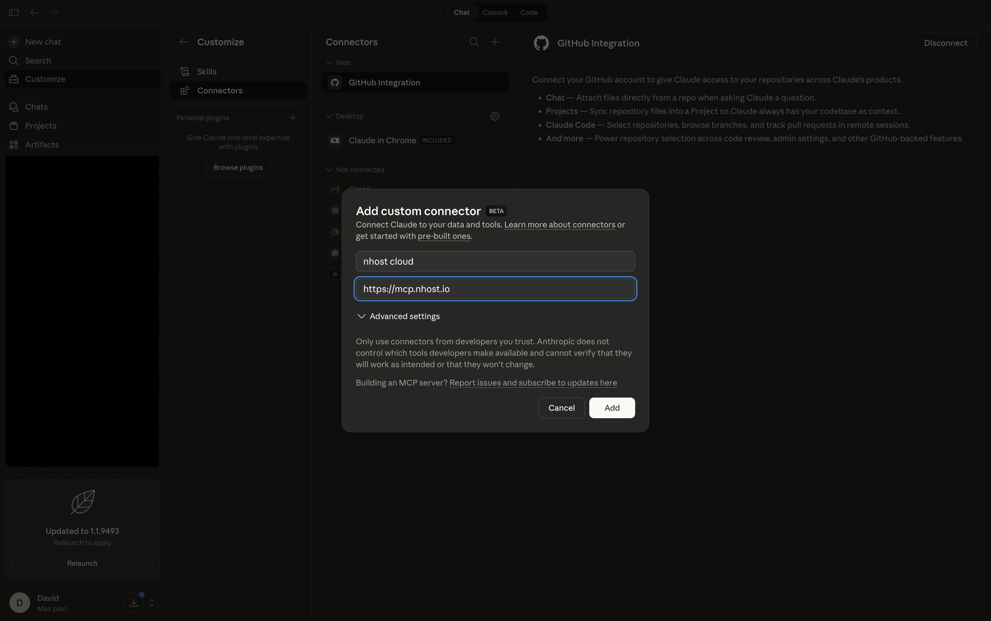Toggle the sidebar with the panel icon
Viewport: 991px width, 621px height.
13,12
